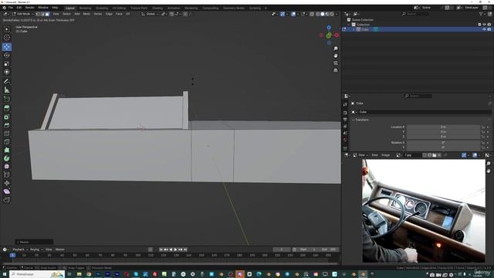494x278 pixels.
Task: Switch perspective/orthographic grid icon in viewport
Action: click(336, 70)
